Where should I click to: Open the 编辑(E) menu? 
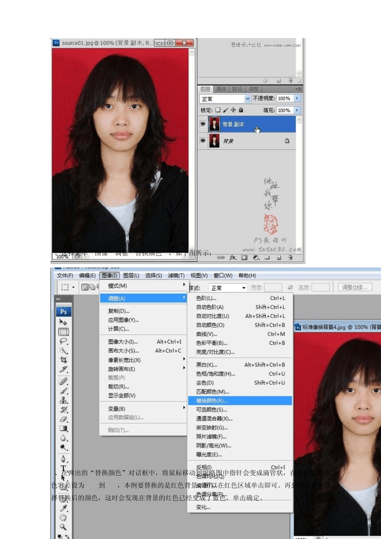tap(87, 276)
